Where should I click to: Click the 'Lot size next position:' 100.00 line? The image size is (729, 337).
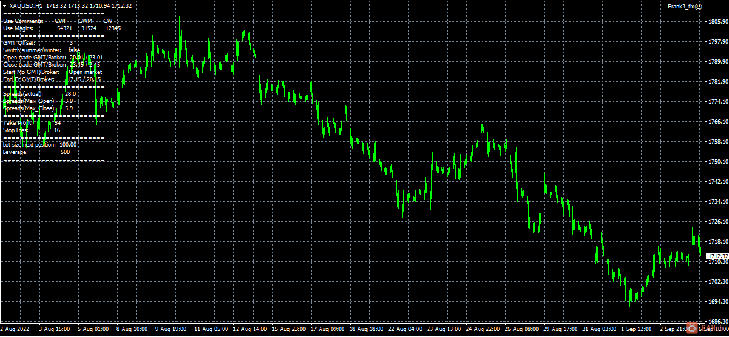(39, 145)
